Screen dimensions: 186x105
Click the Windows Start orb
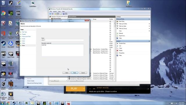[x=2, y=103]
